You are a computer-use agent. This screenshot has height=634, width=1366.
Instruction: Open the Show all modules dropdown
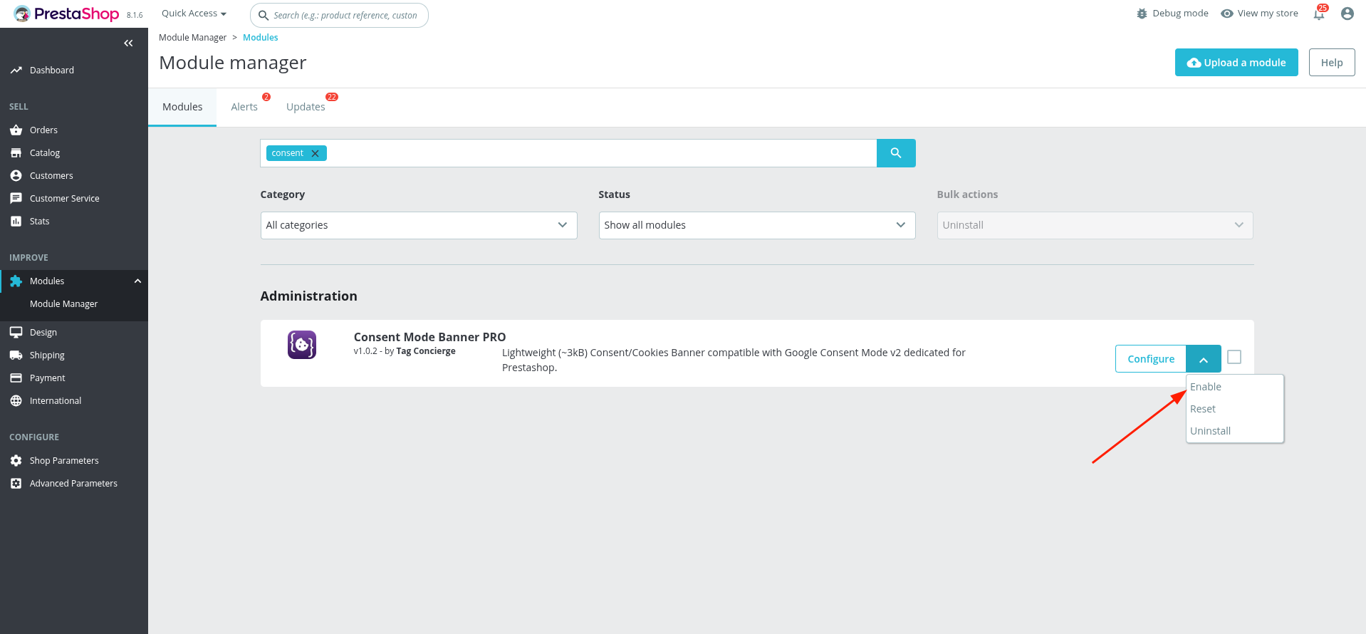pyautogui.click(x=757, y=225)
